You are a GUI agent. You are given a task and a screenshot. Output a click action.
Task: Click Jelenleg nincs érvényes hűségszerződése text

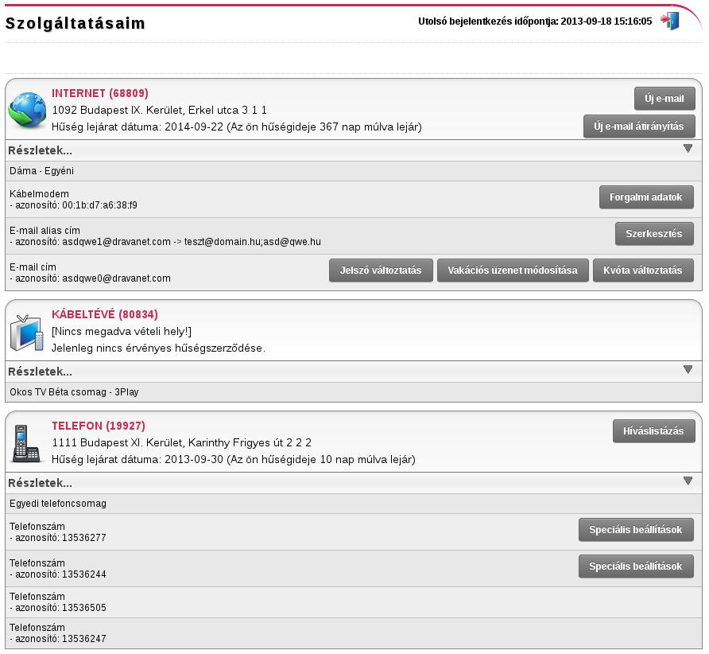[158, 348]
